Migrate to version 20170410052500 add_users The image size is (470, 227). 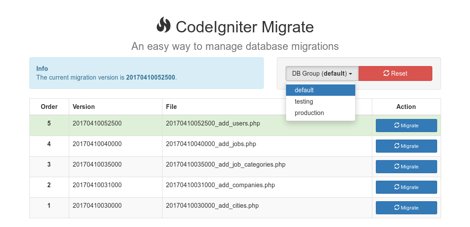click(406, 126)
